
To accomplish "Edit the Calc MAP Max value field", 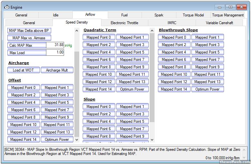I will pyautogui.click(x=55, y=45).
